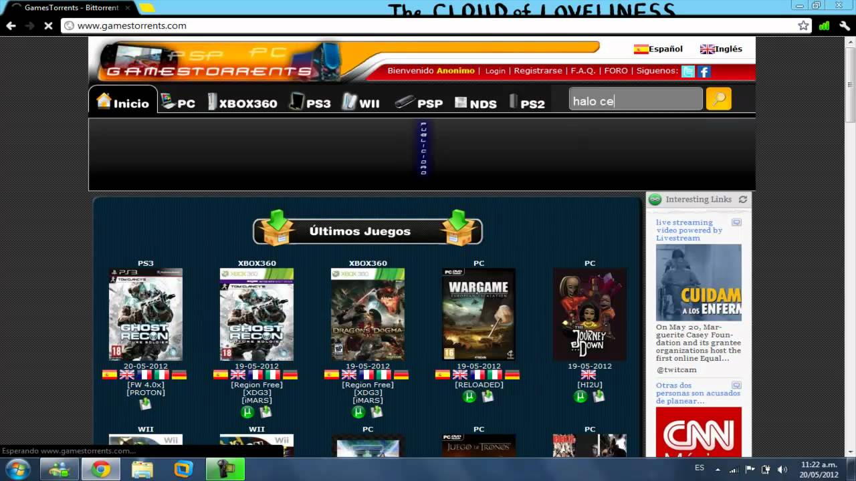Open Dragon's Dogma cover thumbnail
856x481 pixels.
(367, 315)
